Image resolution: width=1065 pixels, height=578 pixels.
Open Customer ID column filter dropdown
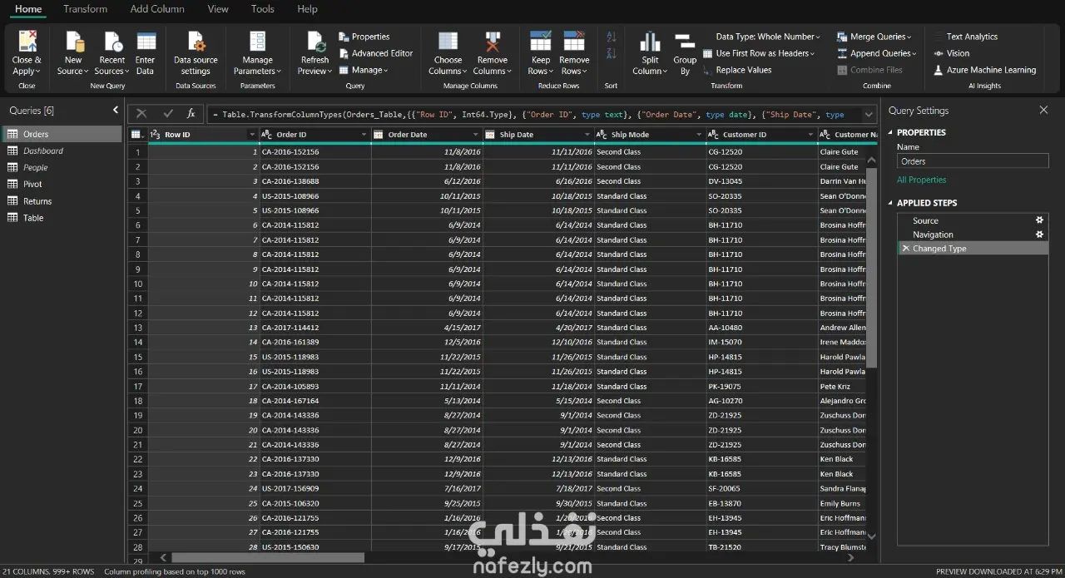(x=810, y=135)
